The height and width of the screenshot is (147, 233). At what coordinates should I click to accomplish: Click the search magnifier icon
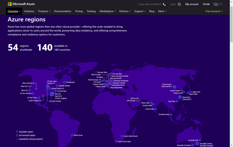(179, 4)
